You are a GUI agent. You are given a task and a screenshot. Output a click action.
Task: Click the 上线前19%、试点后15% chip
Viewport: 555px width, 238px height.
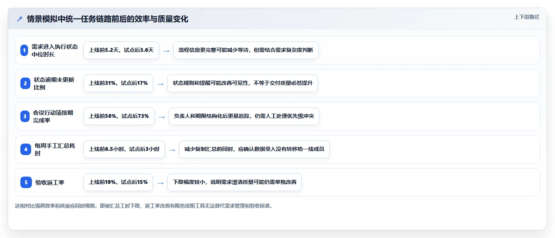click(118, 182)
